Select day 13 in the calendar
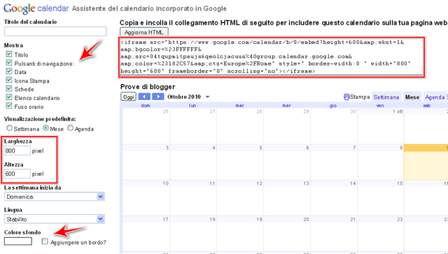The height and width of the screenshot is (254, 448). click(306, 183)
